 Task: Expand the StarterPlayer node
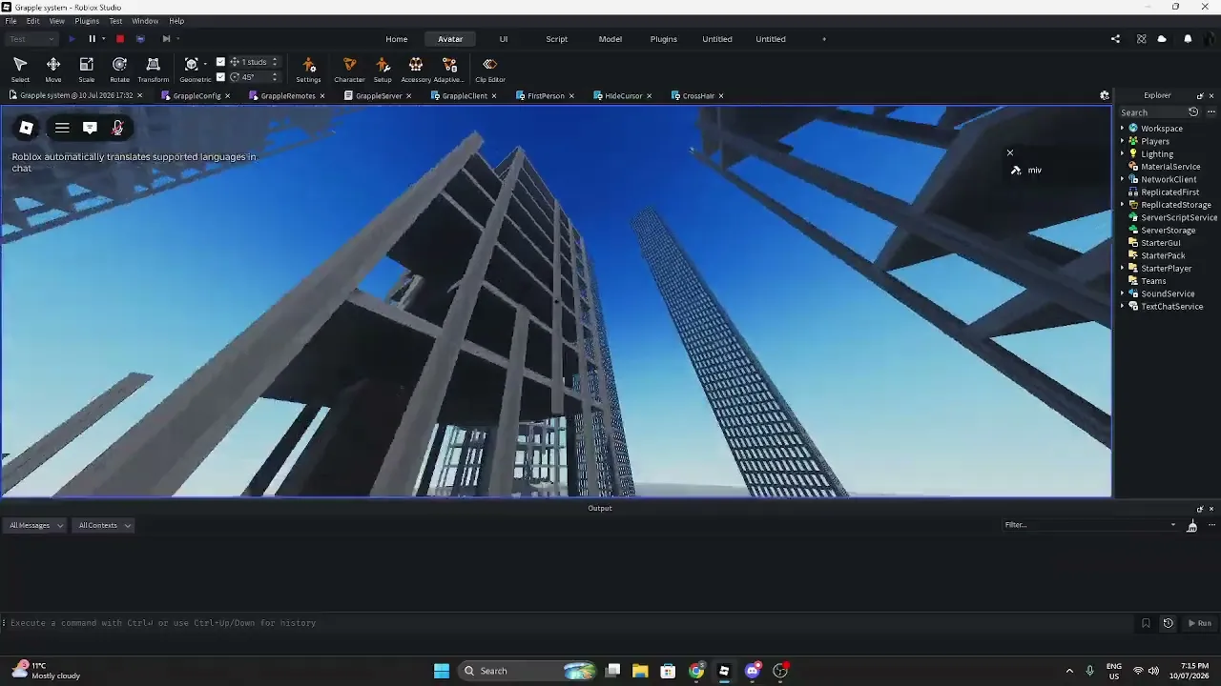click(x=1122, y=269)
